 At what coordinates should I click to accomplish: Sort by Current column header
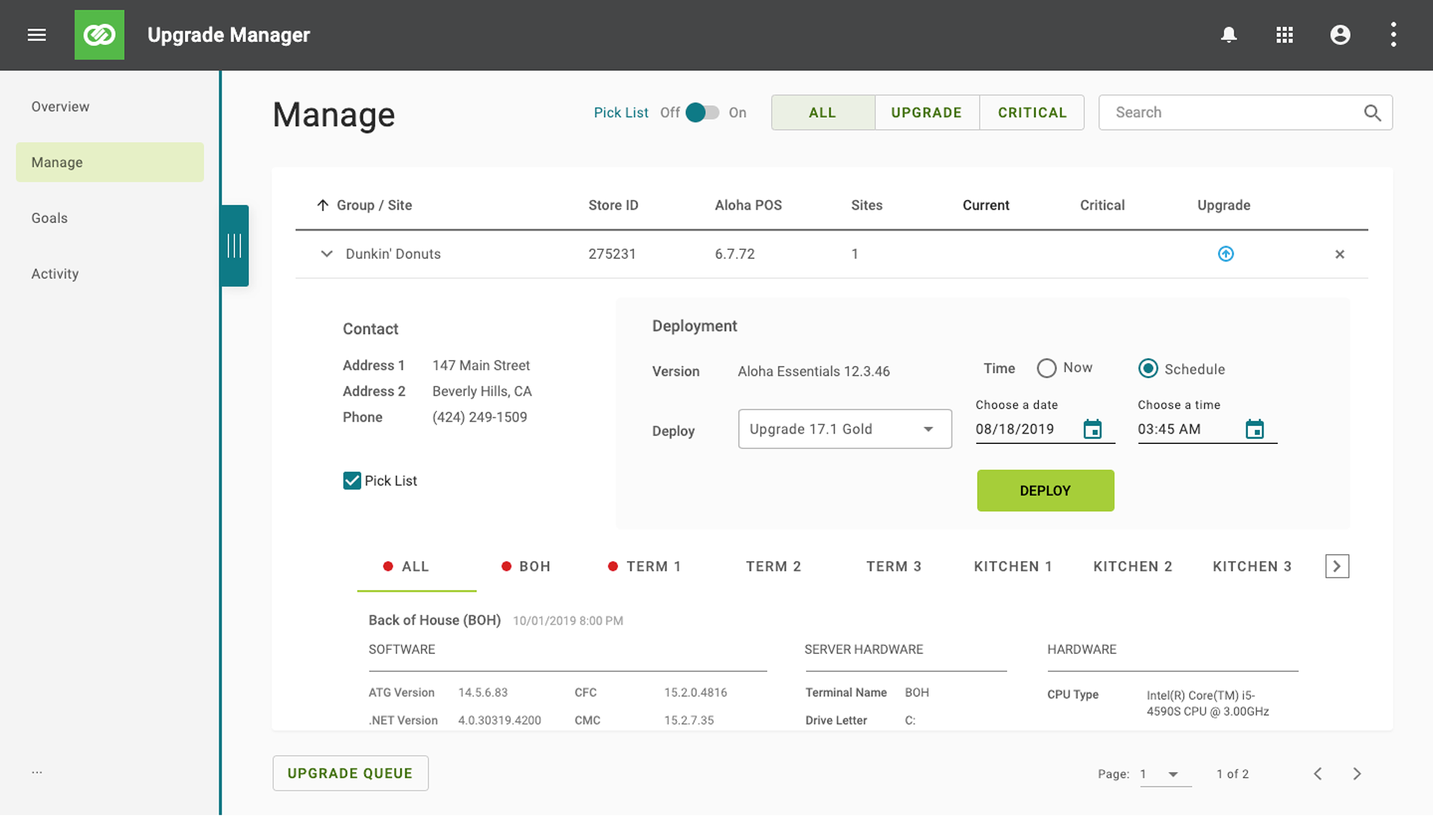click(985, 205)
